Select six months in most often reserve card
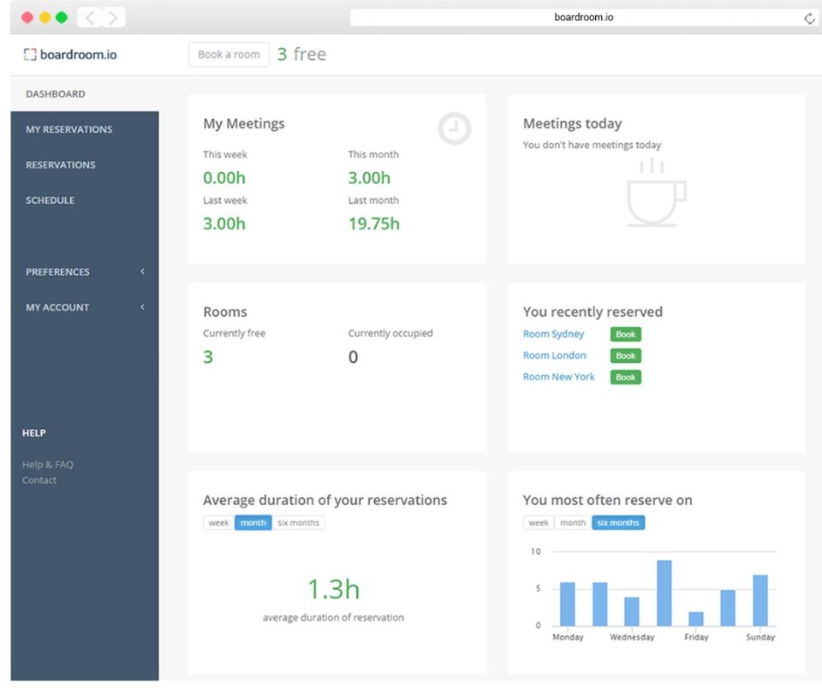The height and width of the screenshot is (690, 822). point(618,523)
